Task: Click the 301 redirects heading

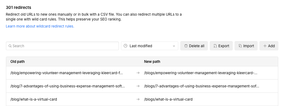Action: pyautogui.click(x=19, y=7)
